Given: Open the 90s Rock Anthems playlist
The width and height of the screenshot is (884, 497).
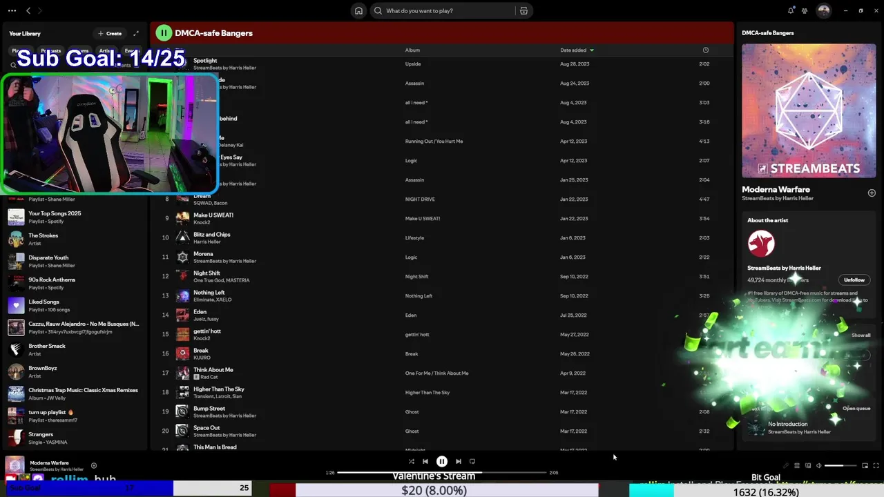Looking at the screenshot, I should pos(75,283).
